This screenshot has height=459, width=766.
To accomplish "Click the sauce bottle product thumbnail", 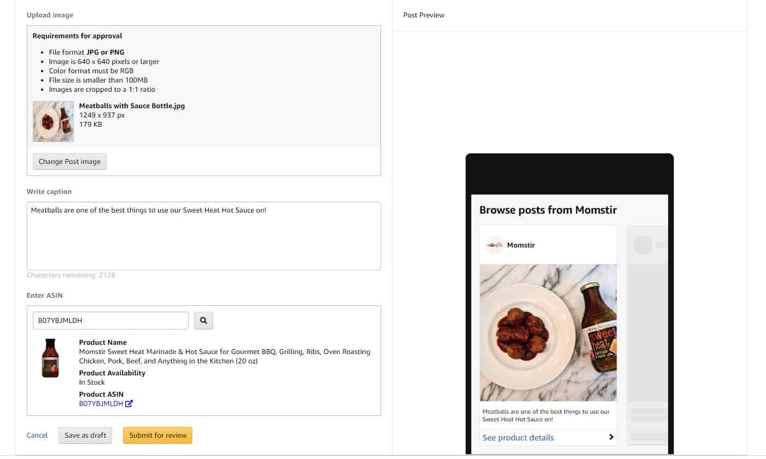I will pos(50,358).
